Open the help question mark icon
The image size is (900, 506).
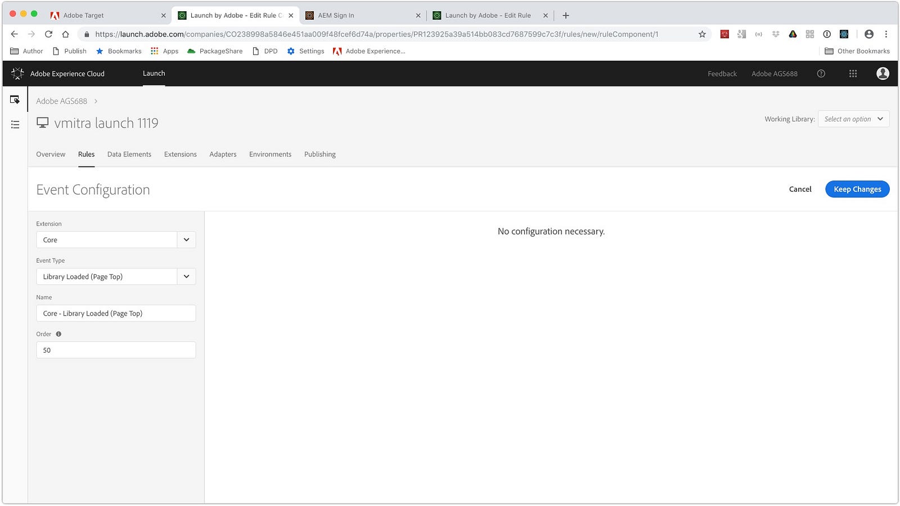click(821, 74)
